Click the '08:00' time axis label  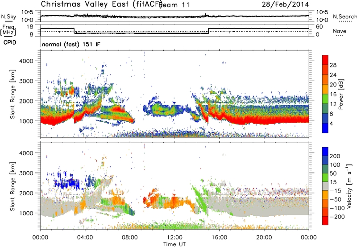(130, 237)
